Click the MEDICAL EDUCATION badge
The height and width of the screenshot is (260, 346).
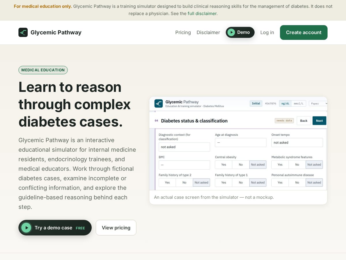coord(43,70)
